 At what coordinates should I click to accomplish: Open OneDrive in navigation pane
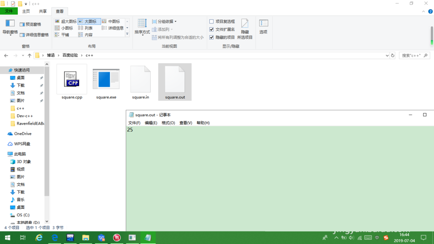pos(23,133)
